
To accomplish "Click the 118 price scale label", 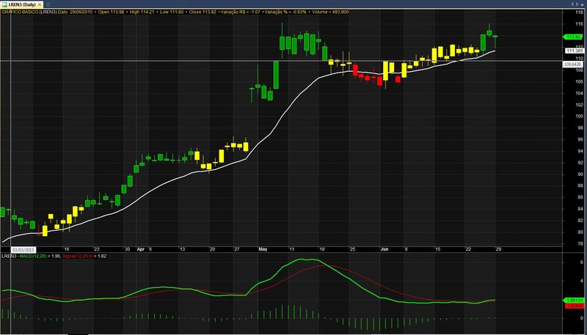I will (578, 12).
